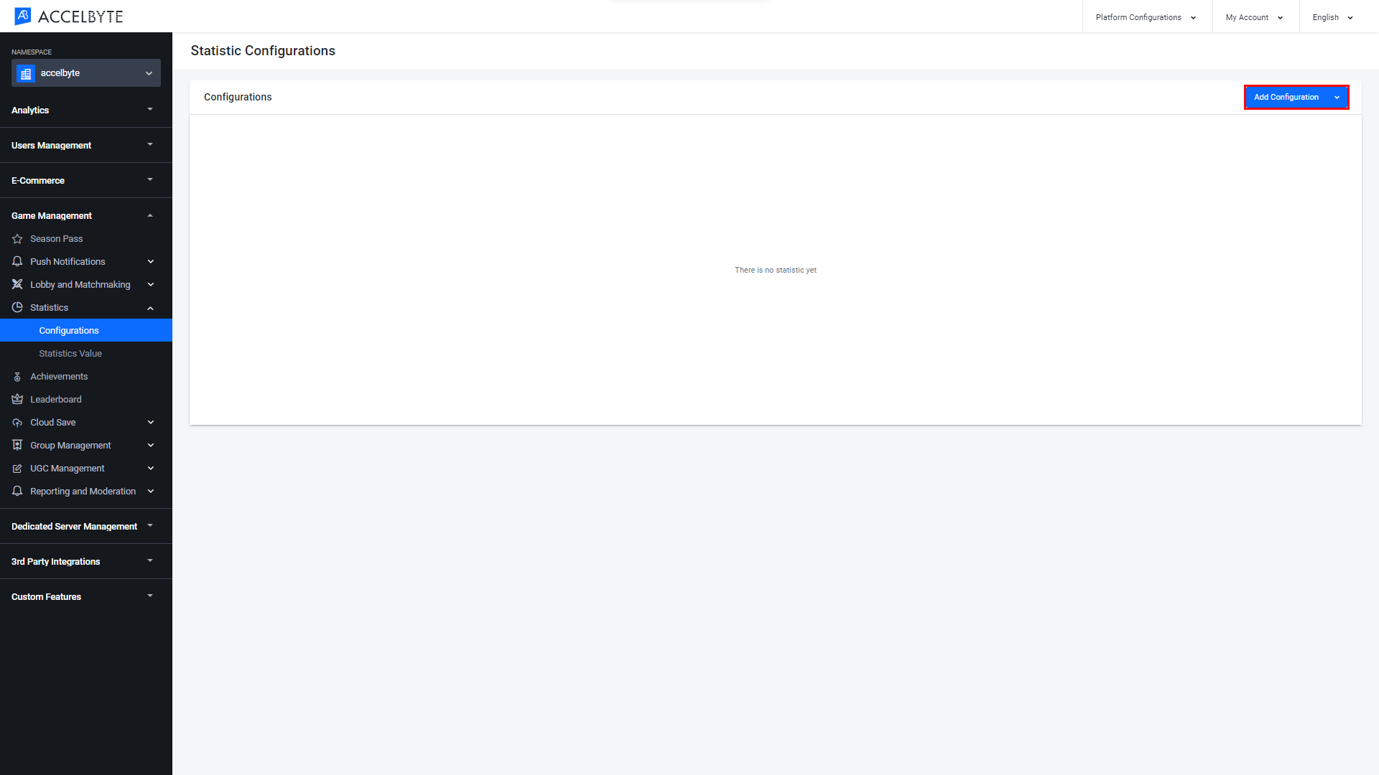This screenshot has height=775, width=1379.
Task: Click the Cloud Save cloud icon
Action: point(17,423)
